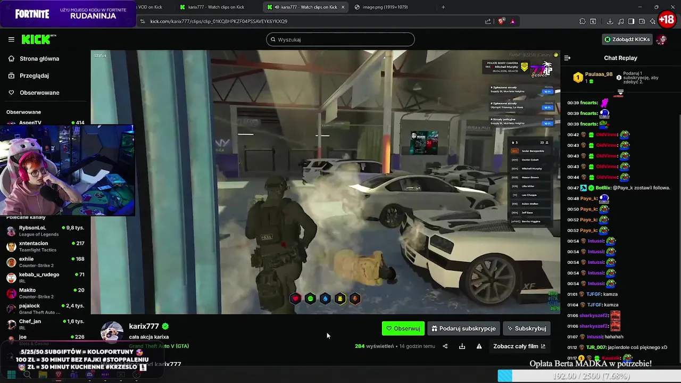Switch to first karix777 clips tab
Viewport: 681px width, 383px height.
[x=218, y=7]
